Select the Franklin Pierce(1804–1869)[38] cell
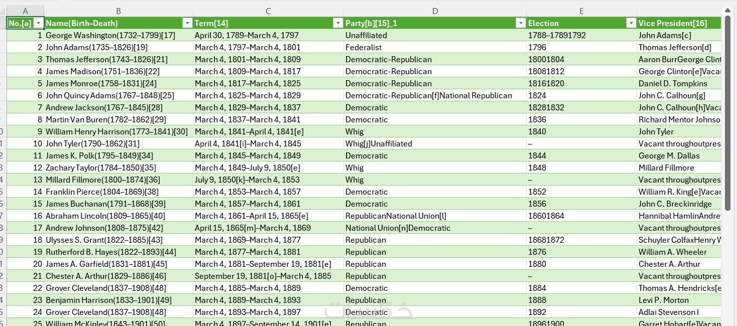 pyautogui.click(x=118, y=192)
